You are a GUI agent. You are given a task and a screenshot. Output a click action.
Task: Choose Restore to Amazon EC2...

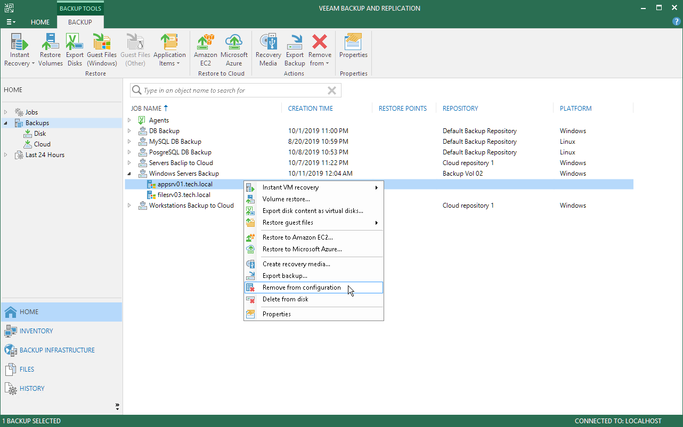[314, 237]
